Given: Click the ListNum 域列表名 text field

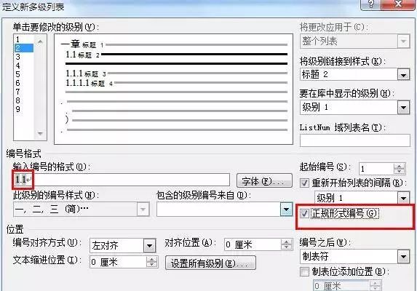Looking at the screenshot, I should 355,140.
